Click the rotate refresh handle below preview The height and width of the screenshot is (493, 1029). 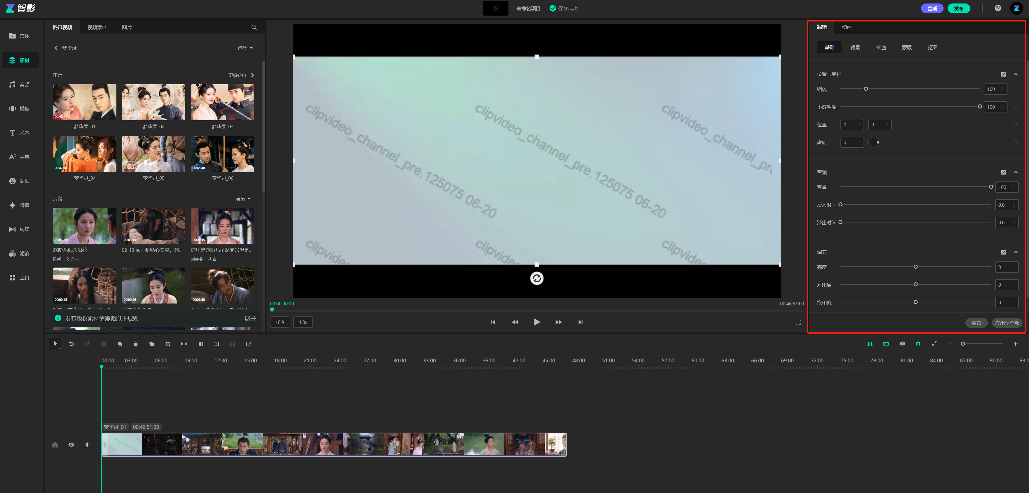coord(536,278)
